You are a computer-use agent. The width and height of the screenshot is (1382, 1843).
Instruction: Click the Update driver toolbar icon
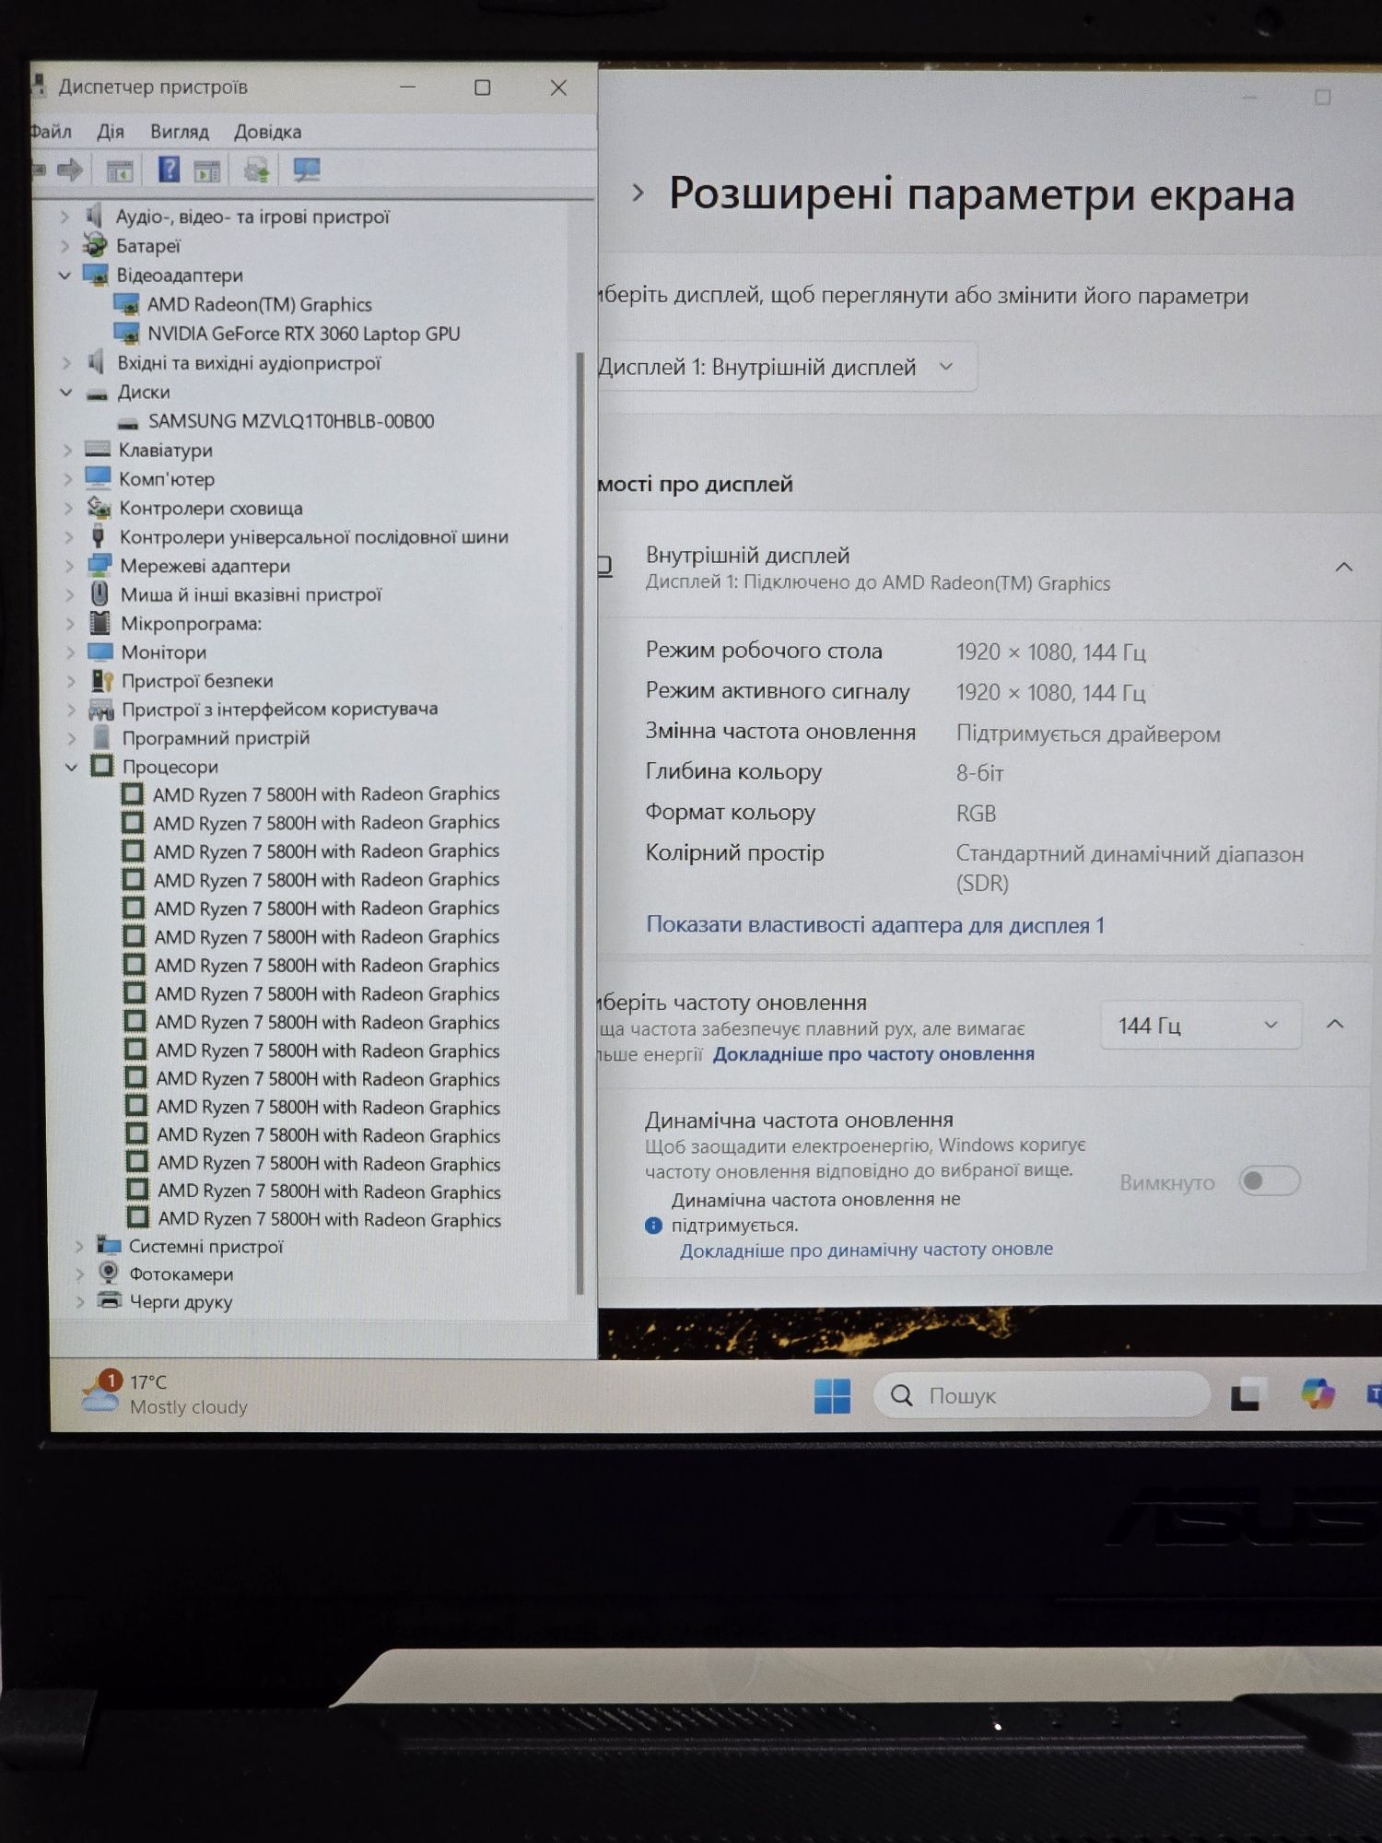tap(256, 170)
